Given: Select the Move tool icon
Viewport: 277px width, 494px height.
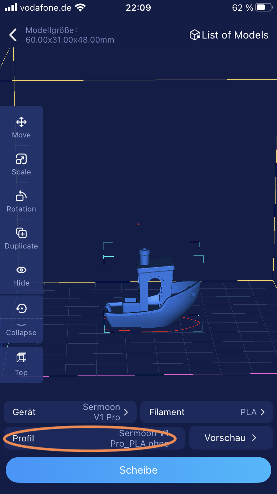Looking at the screenshot, I should click(x=21, y=122).
